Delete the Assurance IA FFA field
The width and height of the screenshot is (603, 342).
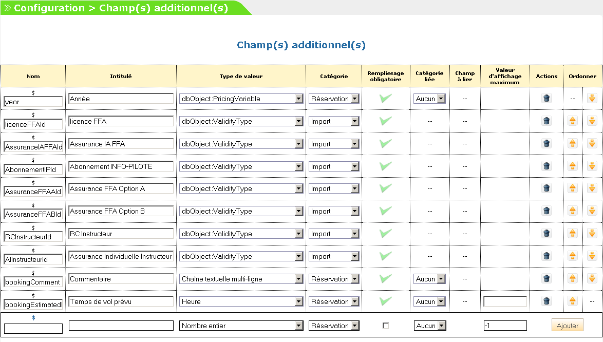click(x=547, y=144)
